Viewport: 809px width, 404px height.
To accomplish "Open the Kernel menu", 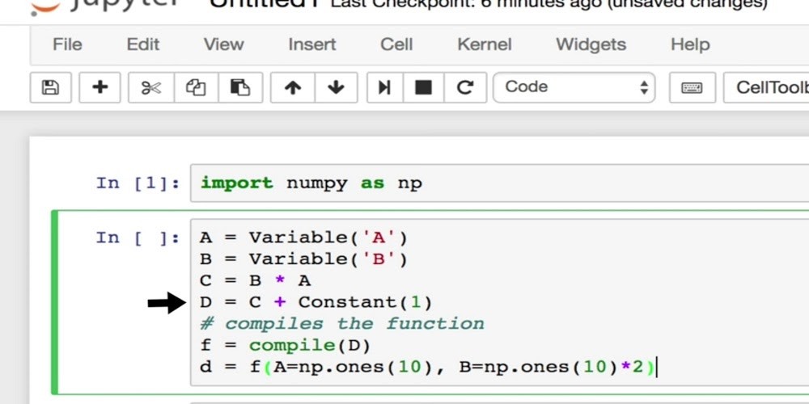I will coord(484,44).
